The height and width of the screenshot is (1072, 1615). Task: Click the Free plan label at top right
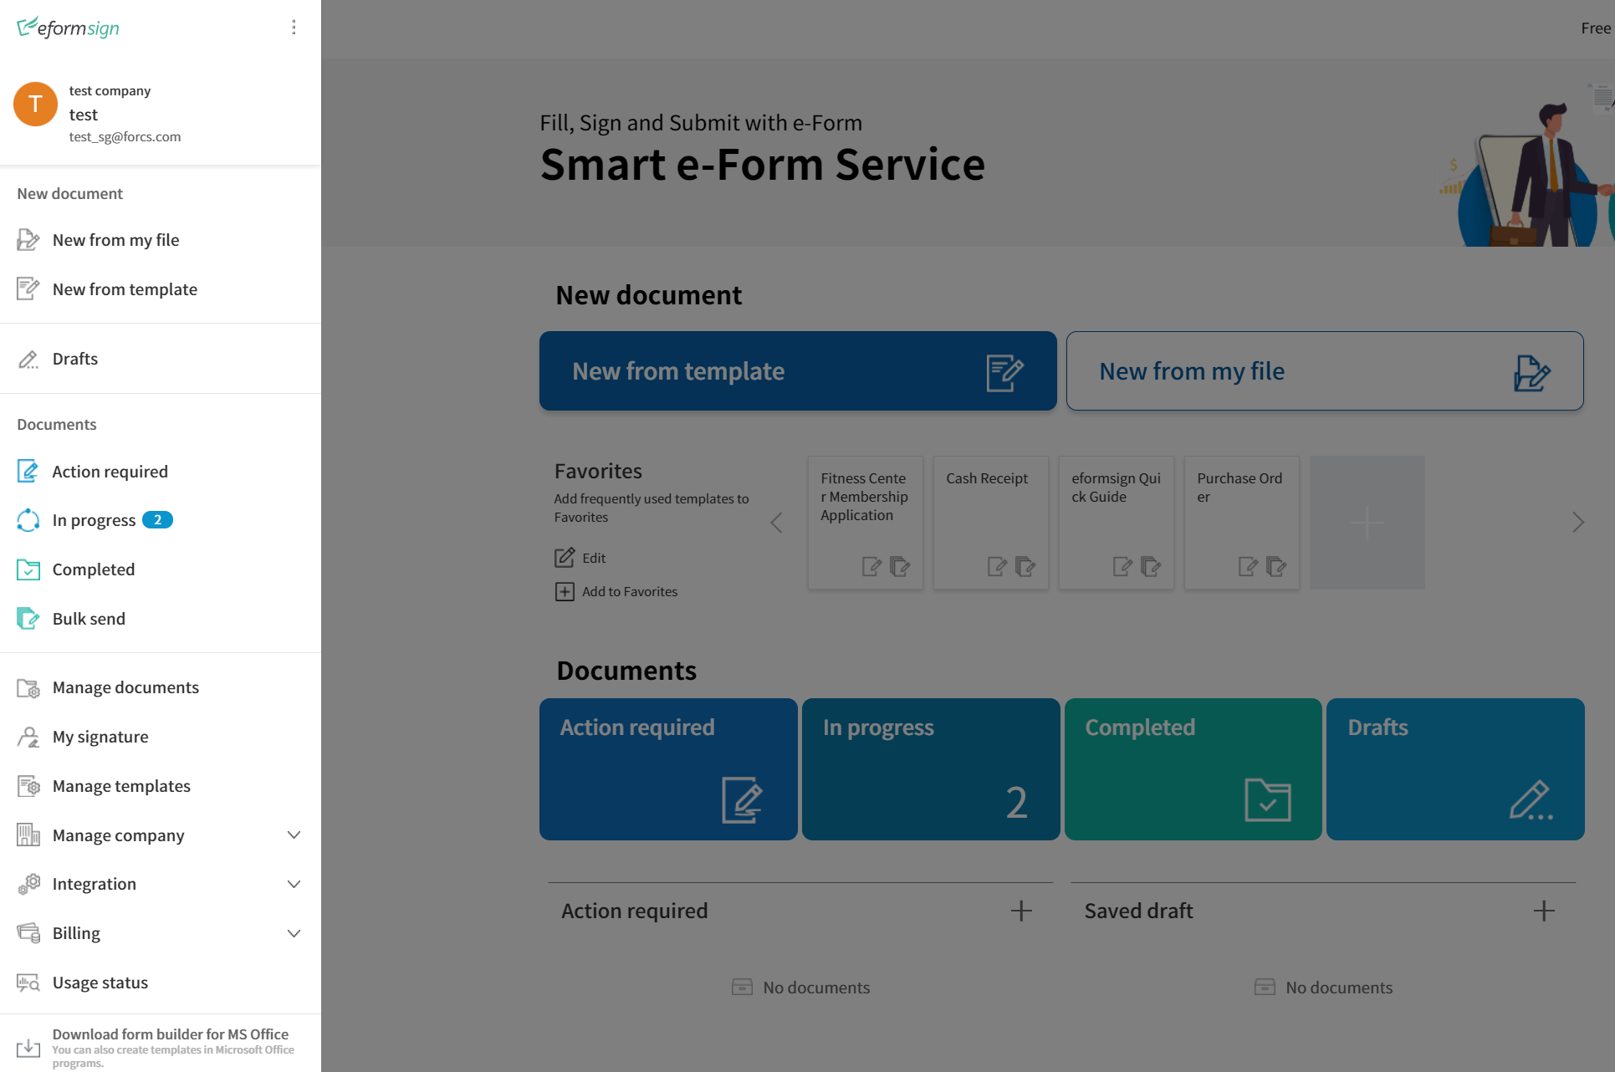1596,28
